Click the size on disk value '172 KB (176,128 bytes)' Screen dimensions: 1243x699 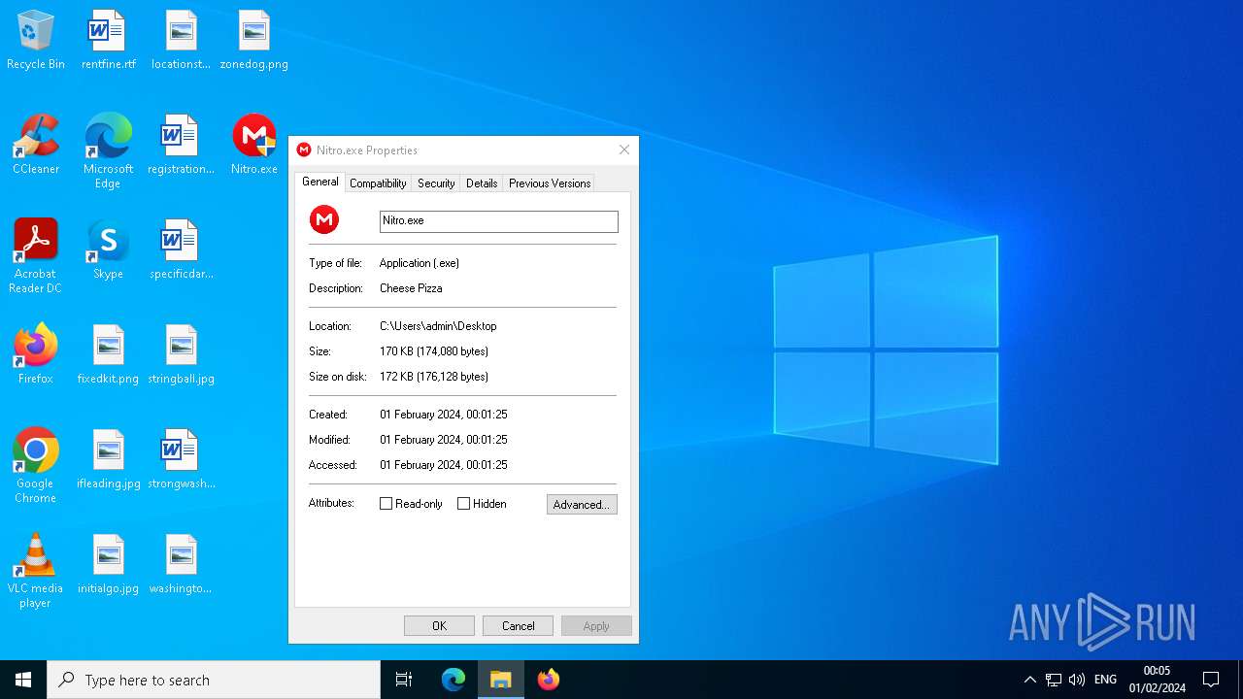pos(434,377)
